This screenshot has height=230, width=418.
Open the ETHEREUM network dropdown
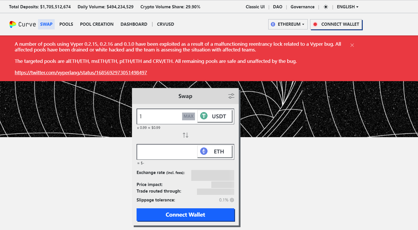point(288,24)
